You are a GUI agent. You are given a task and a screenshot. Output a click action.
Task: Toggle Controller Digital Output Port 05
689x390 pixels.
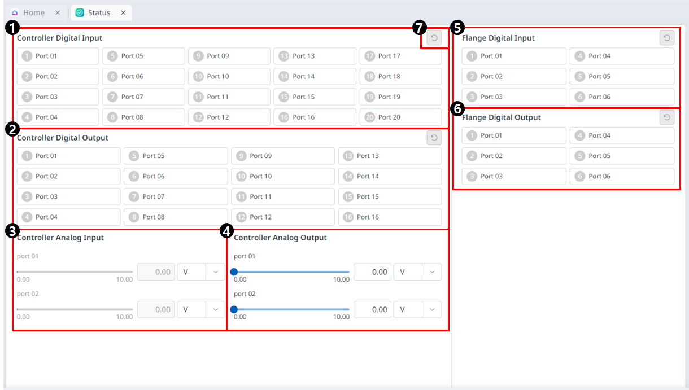click(176, 156)
